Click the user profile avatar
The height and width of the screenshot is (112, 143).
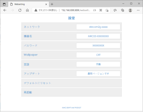click(x=130, y=10)
